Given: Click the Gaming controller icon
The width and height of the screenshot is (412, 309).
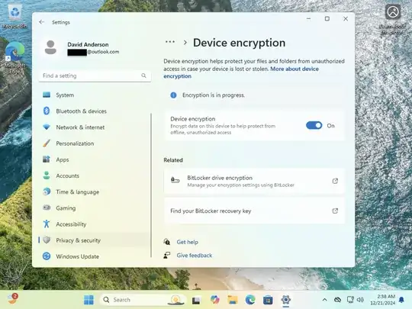Looking at the screenshot, I should 47,208.
